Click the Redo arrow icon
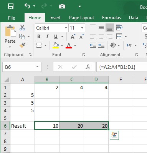147x153 pixels. (44, 6)
